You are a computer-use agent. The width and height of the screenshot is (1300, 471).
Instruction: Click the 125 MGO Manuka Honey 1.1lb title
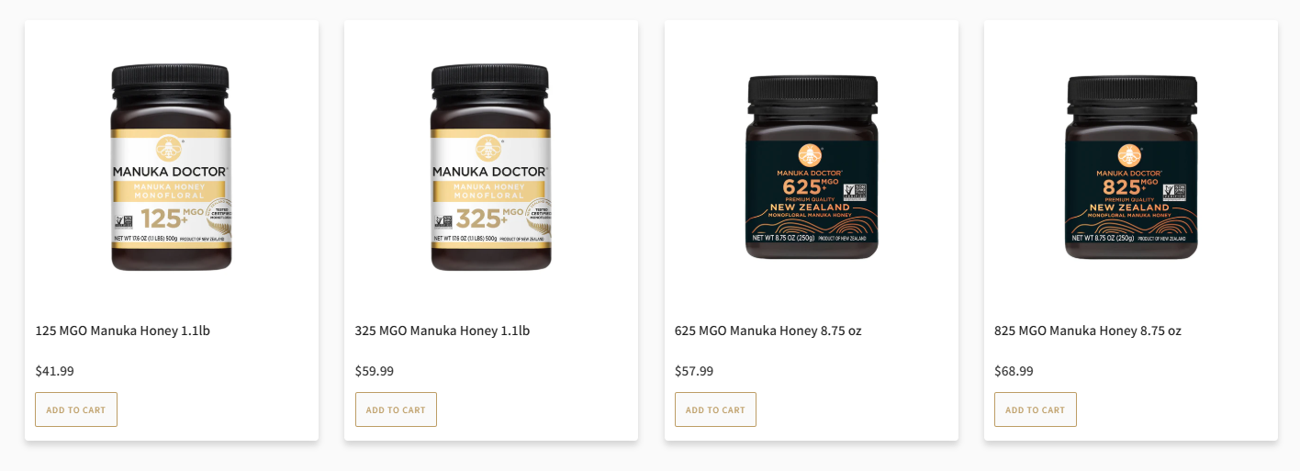pos(123,331)
